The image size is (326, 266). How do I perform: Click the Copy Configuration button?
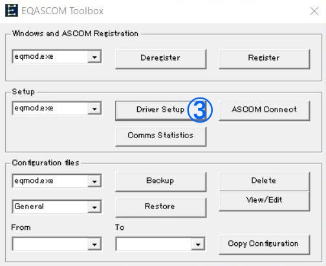pos(264,244)
